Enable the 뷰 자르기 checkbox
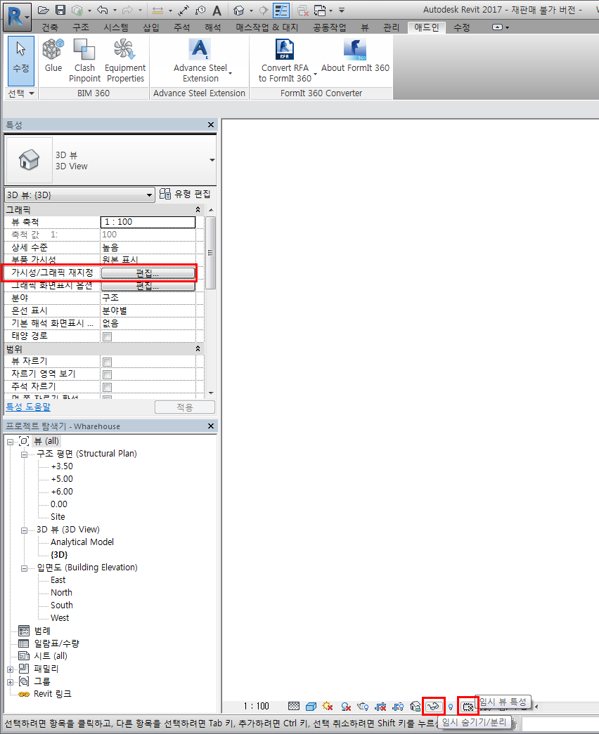 108,362
